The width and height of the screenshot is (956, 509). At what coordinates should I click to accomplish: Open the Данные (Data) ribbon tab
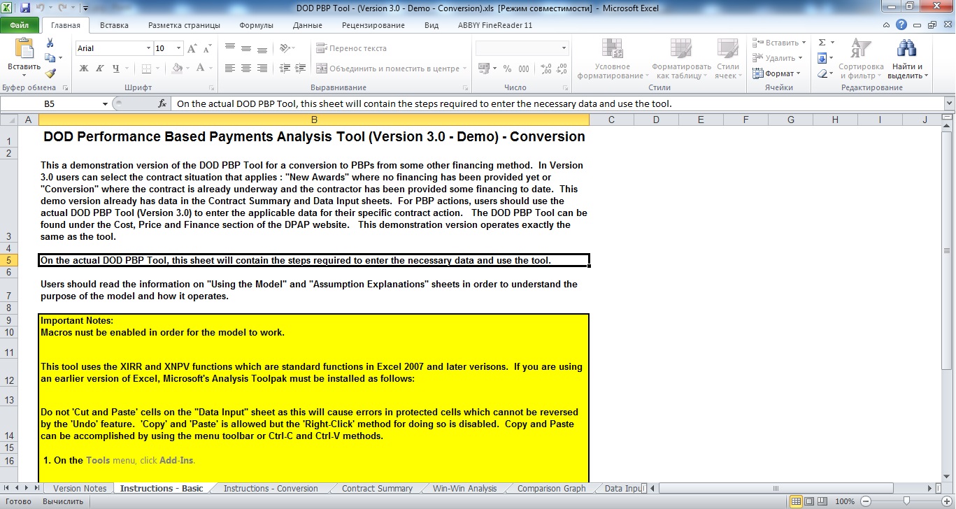[307, 25]
